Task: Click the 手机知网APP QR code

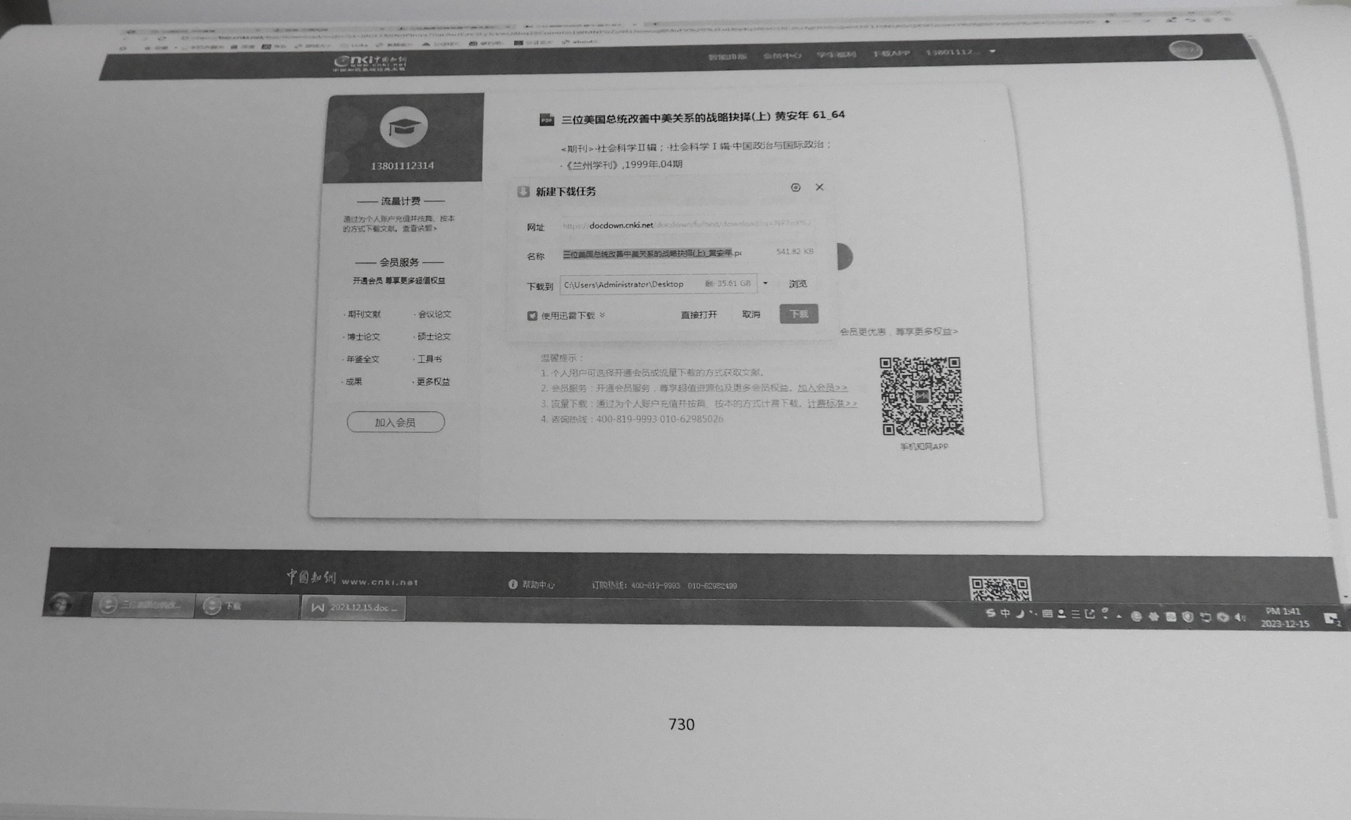Action: pos(922,396)
